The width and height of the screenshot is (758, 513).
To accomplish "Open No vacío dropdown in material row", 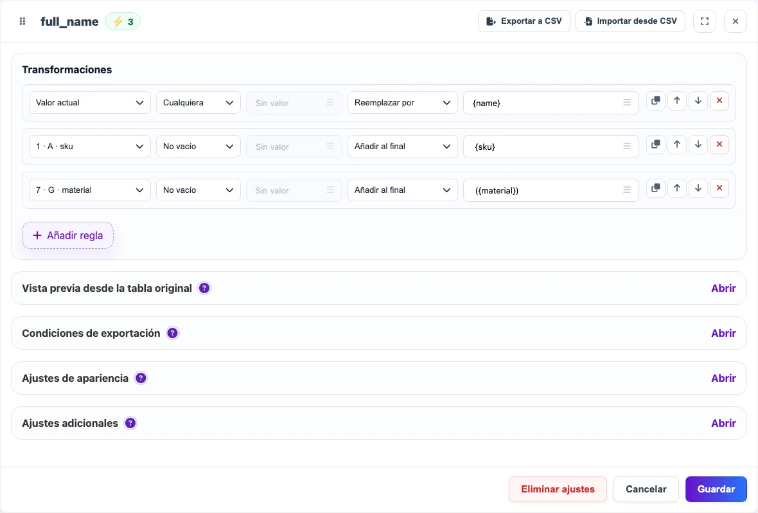I will pos(198,190).
